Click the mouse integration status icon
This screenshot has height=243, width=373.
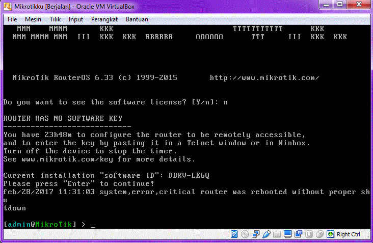click(x=319, y=234)
